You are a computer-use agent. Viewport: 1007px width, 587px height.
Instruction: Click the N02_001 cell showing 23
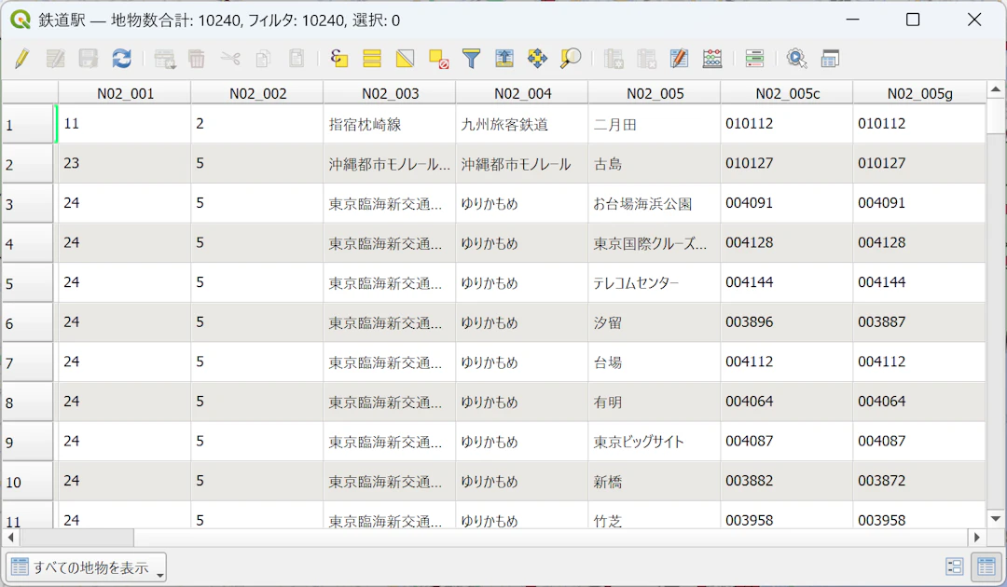tap(125, 164)
